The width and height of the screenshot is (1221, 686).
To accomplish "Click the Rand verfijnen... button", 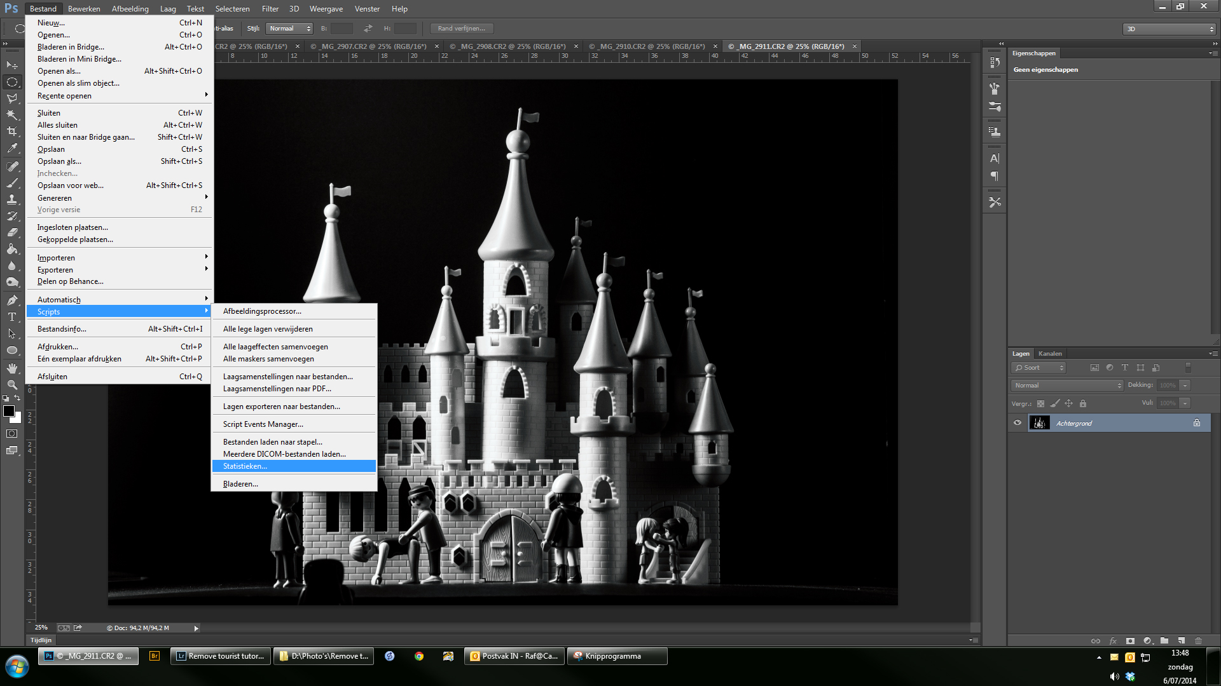I will (x=462, y=29).
